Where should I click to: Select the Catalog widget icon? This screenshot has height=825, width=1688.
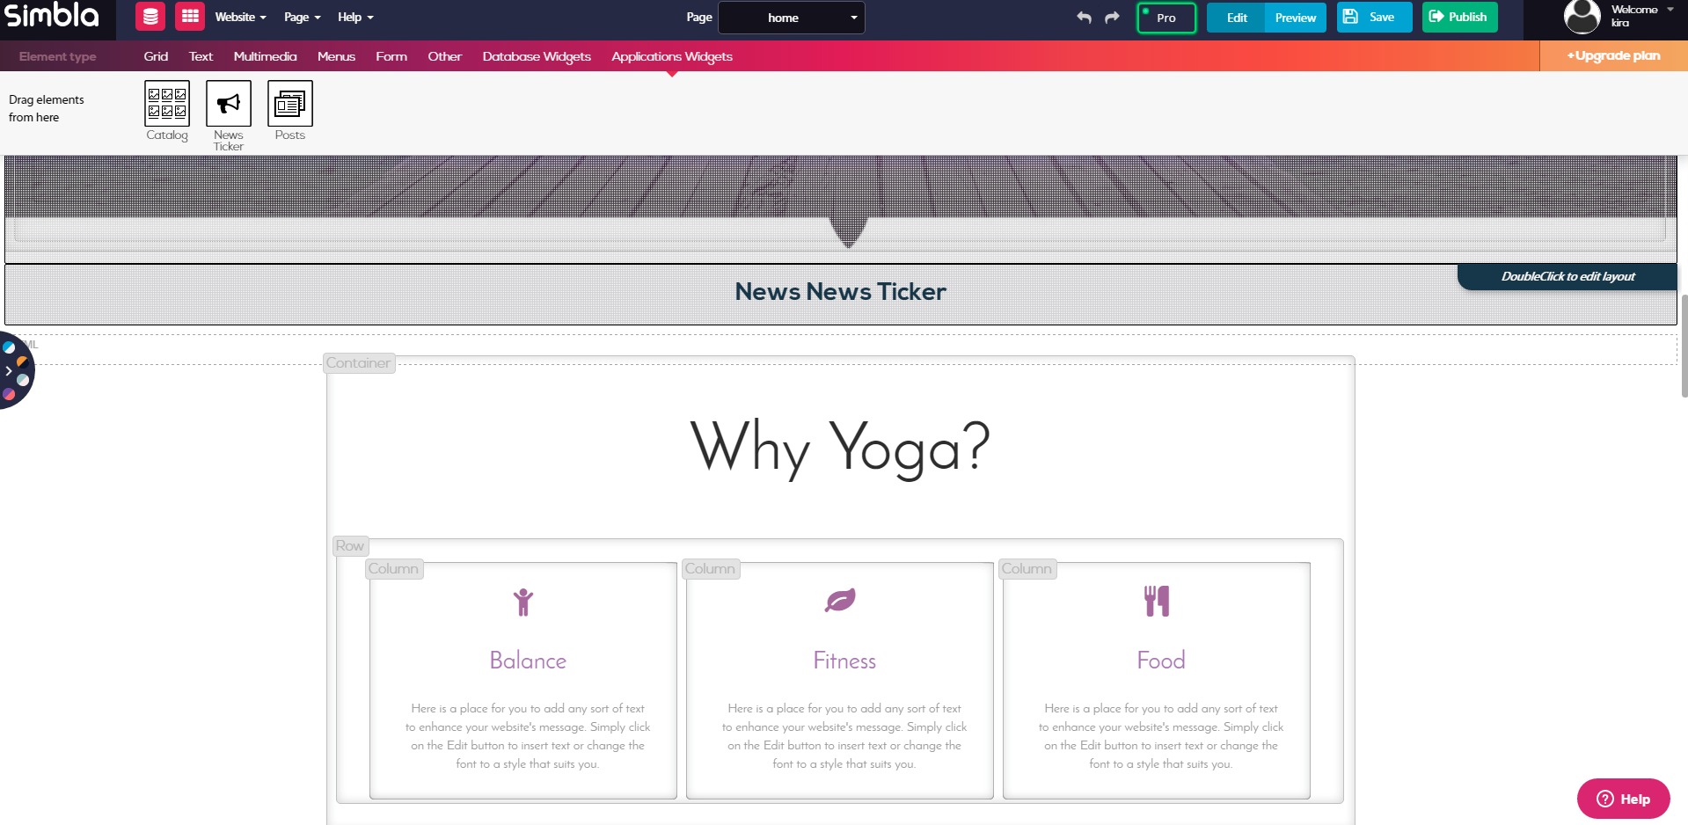(x=167, y=103)
